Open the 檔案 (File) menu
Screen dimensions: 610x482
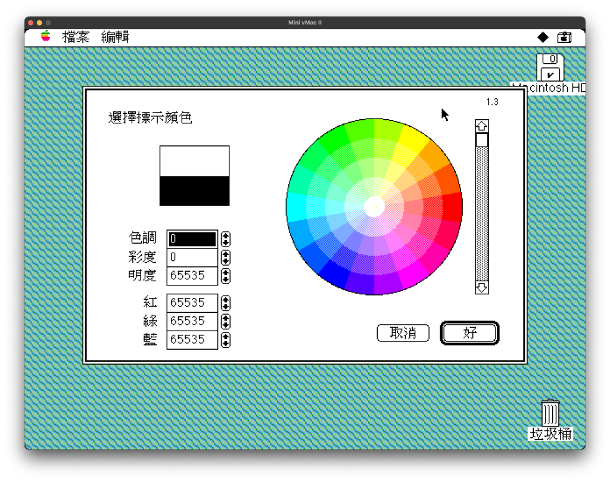pos(76,38)
